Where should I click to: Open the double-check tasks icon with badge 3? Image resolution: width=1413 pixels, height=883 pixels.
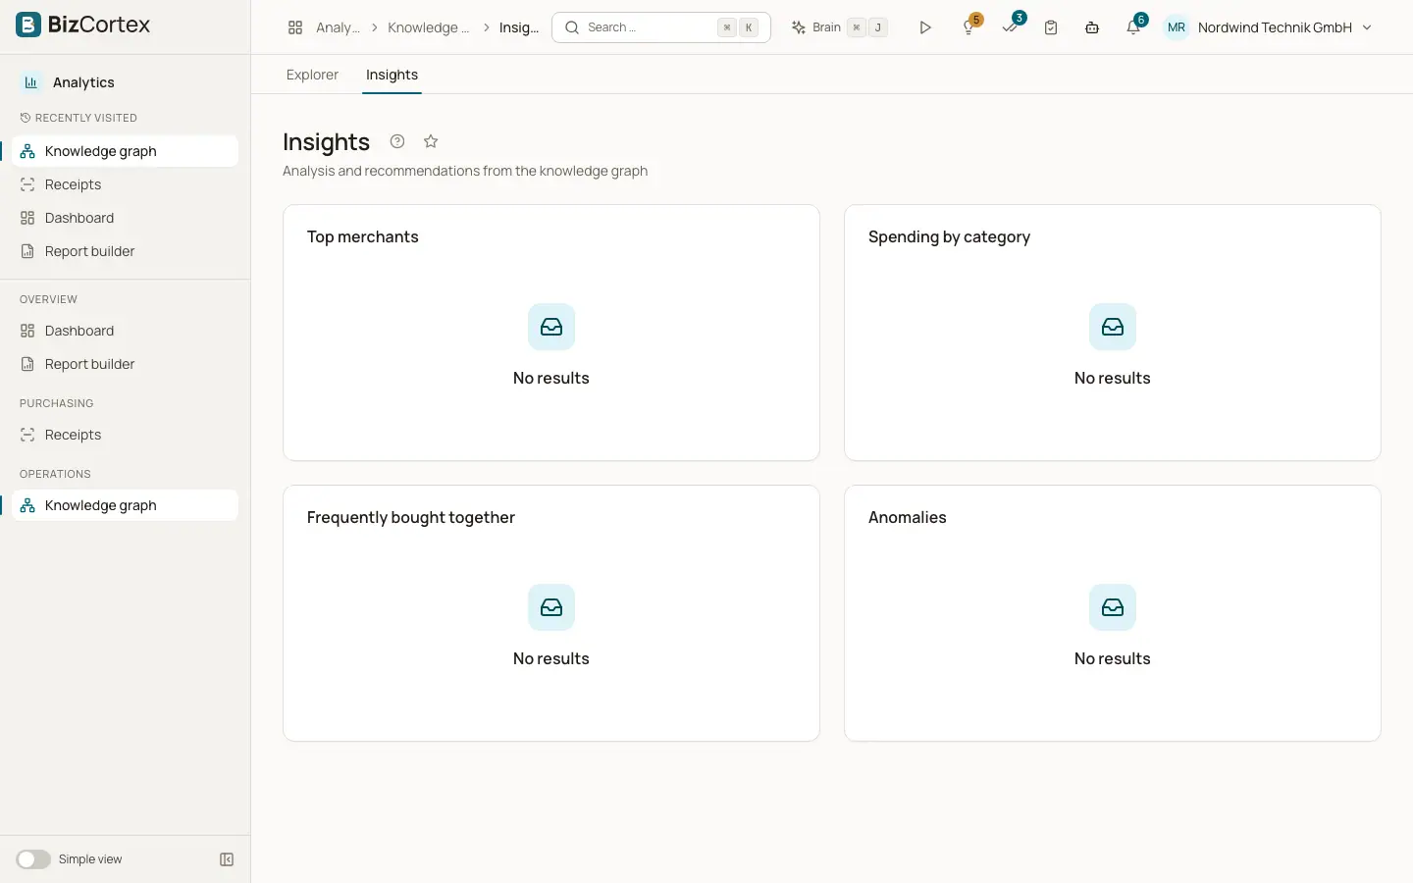coord(1011,27)
